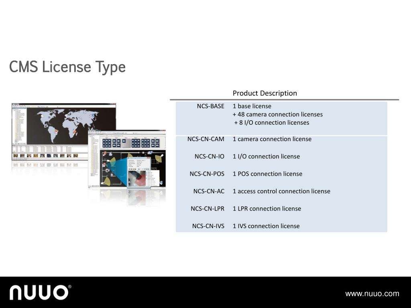The width and height of the screenshot is (411, 308).
Task: Select the NCS-CN-LPR product code
Action: [x=208, y=209]
